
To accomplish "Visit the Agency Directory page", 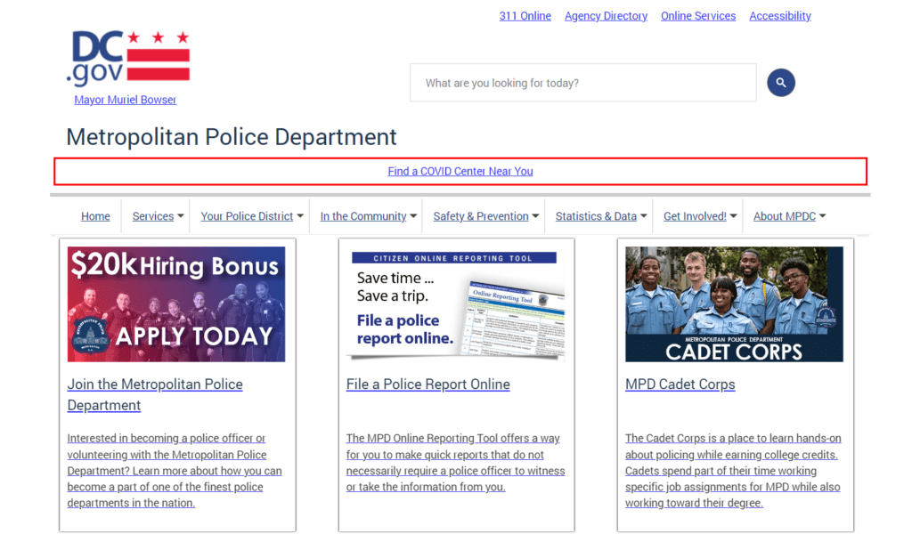I will [x=606, y=15].
